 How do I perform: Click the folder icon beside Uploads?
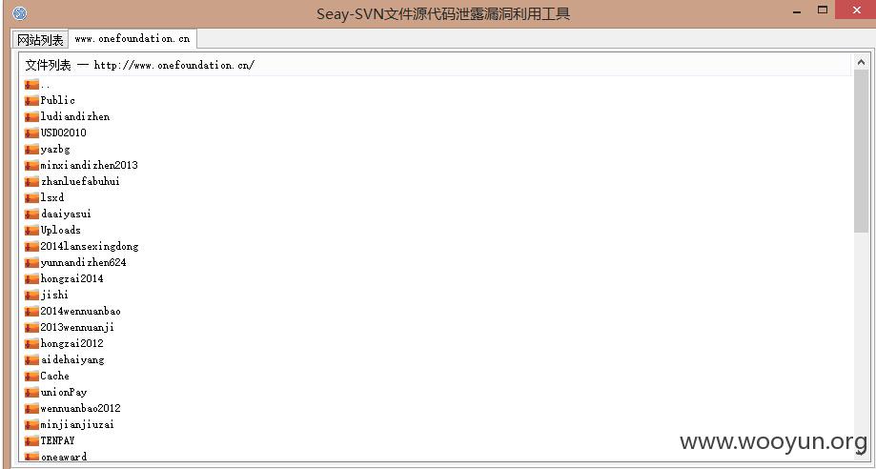pos(31,231)
